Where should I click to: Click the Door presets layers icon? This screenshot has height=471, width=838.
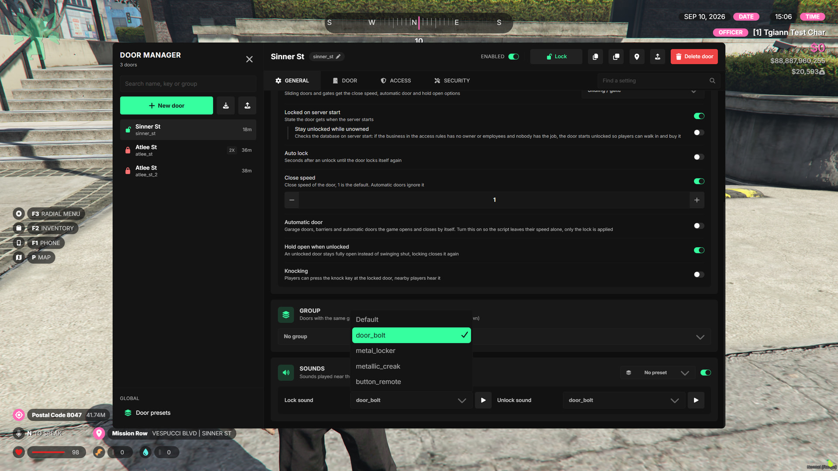pyautogui.click(x=128, y=413)
